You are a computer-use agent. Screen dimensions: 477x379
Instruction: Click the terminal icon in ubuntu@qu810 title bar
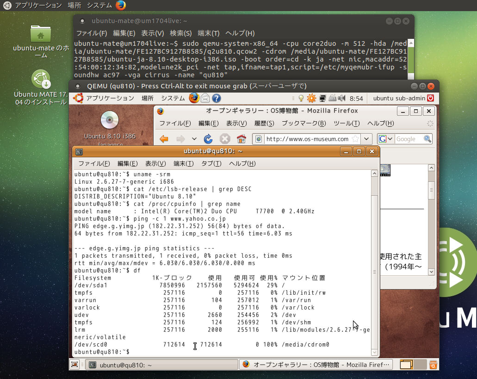tap(79, 152)
